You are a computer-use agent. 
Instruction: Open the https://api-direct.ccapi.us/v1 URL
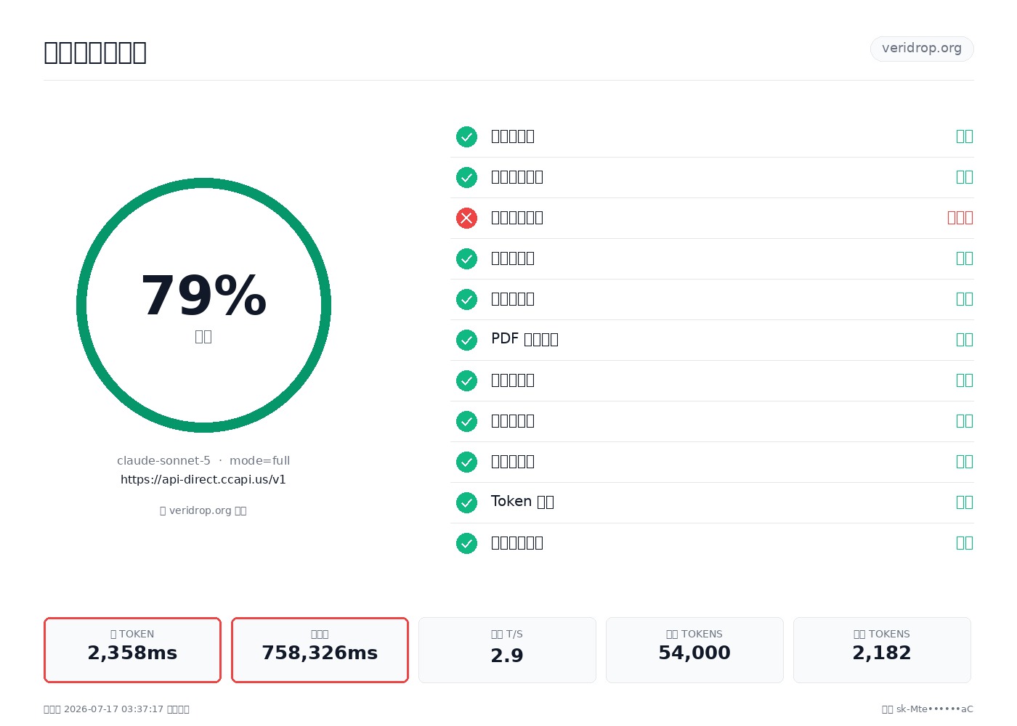click(x=203, y=479)
